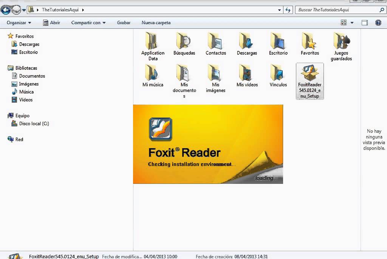
Task: Open Help with the question mark icon
Action: tap(378, 23)
